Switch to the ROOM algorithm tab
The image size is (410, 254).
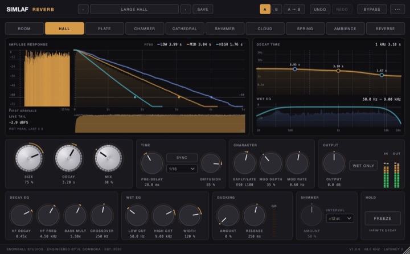pos(24,28)
